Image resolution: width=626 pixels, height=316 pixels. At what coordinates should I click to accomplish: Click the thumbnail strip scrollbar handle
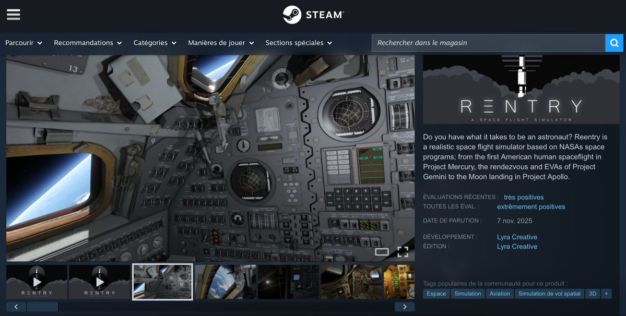(x=42, y=307)
